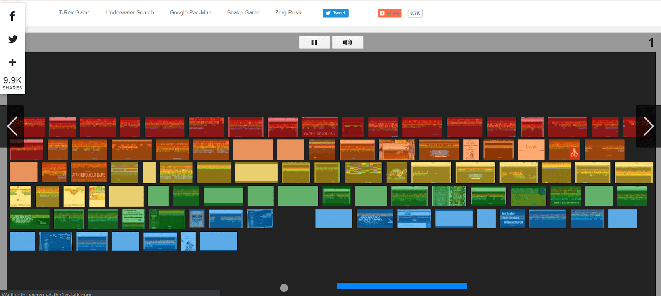Viewport: 661px width, 296px height.
Task: Open the Snake Game link
Action: [243, 13]
